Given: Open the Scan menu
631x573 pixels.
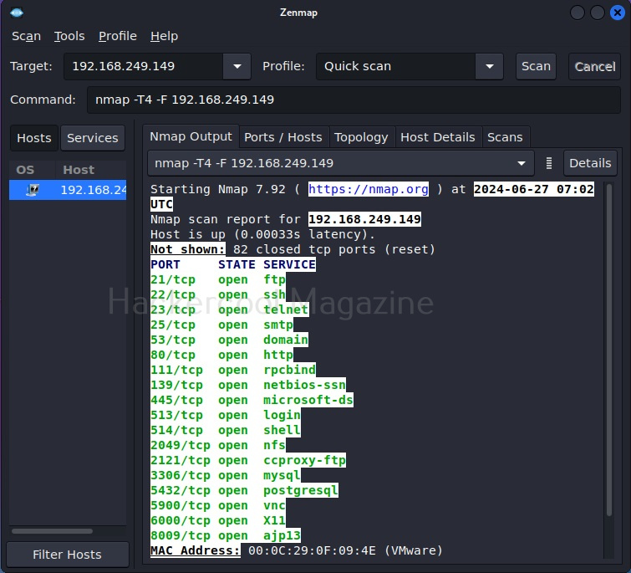Looking at the screenshot, I should (x=26, y=36).
